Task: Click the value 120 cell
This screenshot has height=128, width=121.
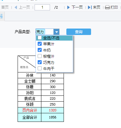Action: (52, 93)
